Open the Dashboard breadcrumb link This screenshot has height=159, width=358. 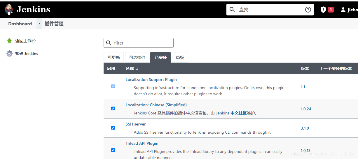pyautogui.click(x=20, y=24)
